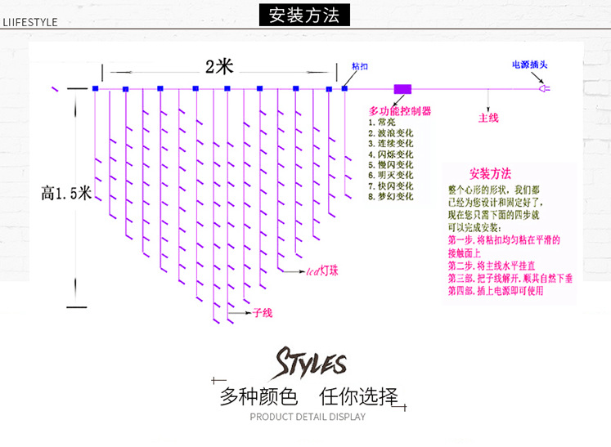Click mode 2. 波浪变化 in the list
This screenshot has width=611, height=447.
coord(390,133)
